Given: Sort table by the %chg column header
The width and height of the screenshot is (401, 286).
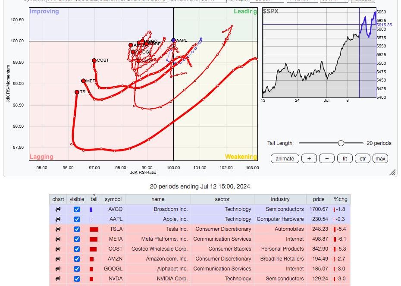Looking at the screenshot, I should 340,199.
